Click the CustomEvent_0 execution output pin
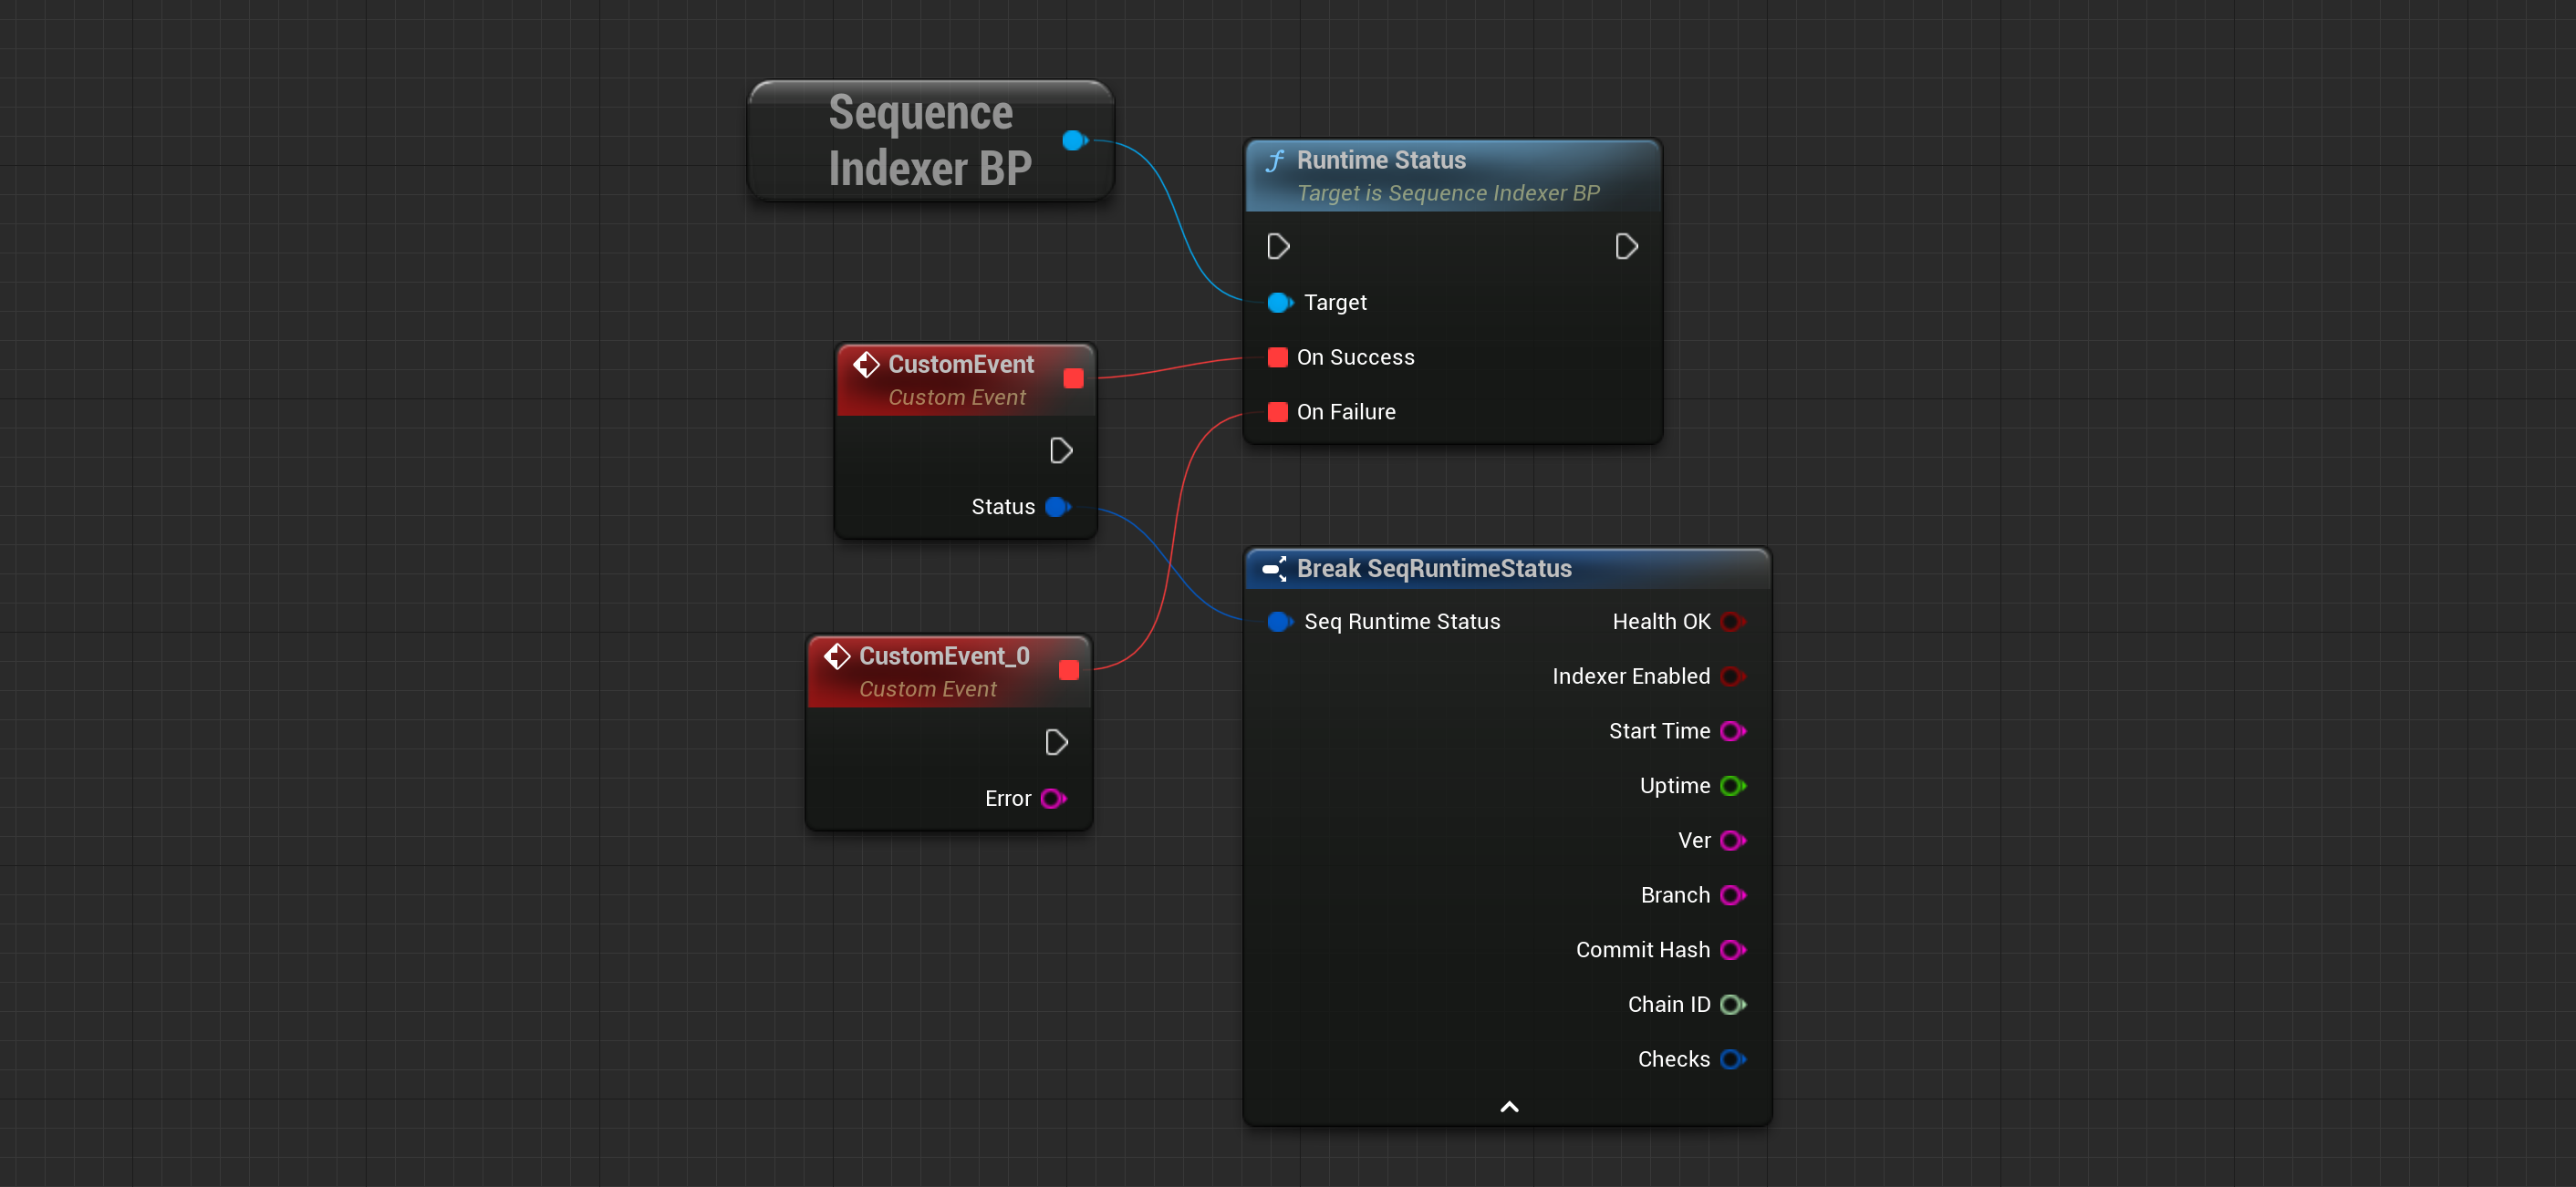Viewport: 2576px width, 1187px height. click(1055, 742)
